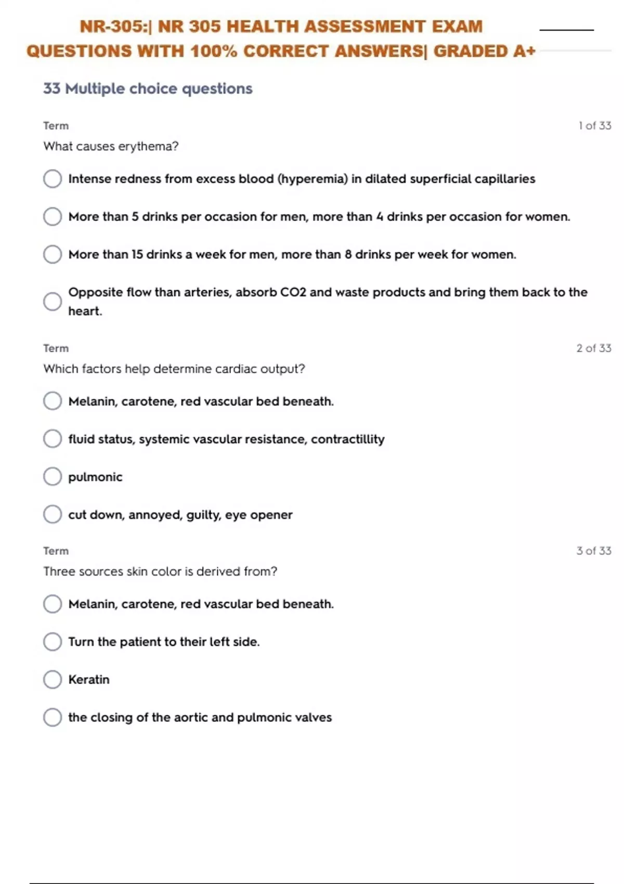
Task: Select 'cut down, annoyed, guilty, eye opener'
Action: pos(53,514)
